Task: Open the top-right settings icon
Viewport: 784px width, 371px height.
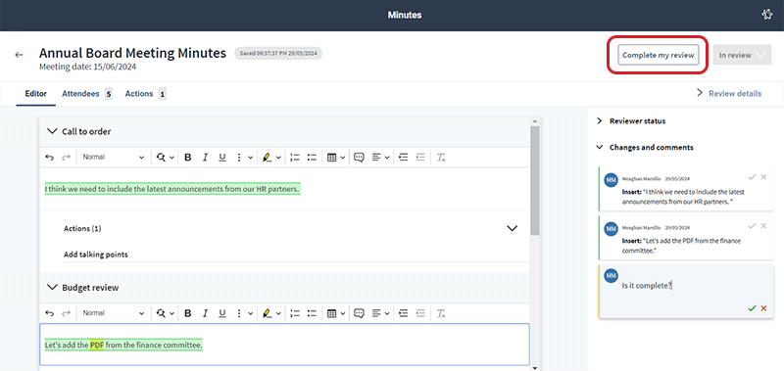Action: tap(766, 15)
